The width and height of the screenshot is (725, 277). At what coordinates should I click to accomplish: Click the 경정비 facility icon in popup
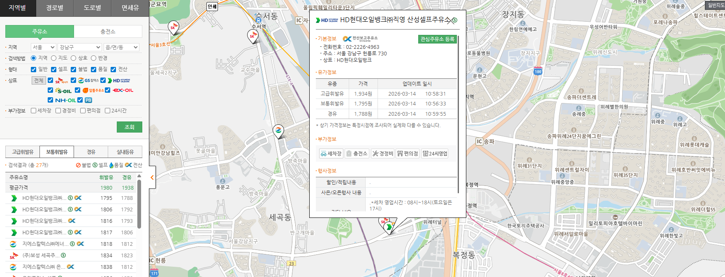(x=382, y=153)
